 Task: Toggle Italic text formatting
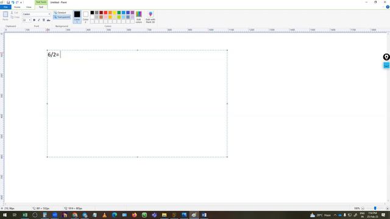(x=39, y=20)
